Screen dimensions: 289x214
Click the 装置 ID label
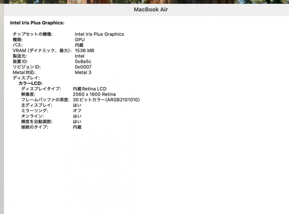[20, 62]
